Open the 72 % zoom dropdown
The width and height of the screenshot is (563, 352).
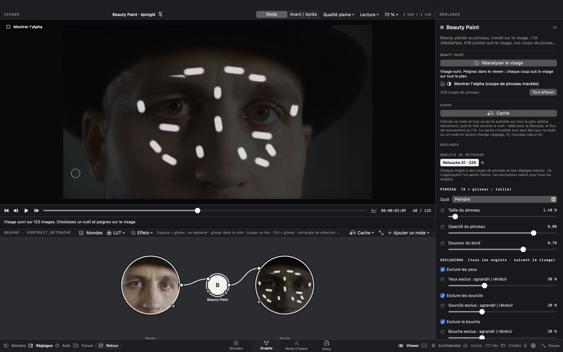pyautogui.click(x=391, y=15)
